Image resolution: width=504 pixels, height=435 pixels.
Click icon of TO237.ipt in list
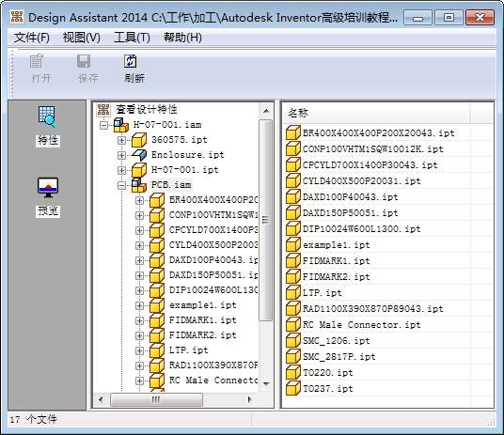tap(292, 388)
